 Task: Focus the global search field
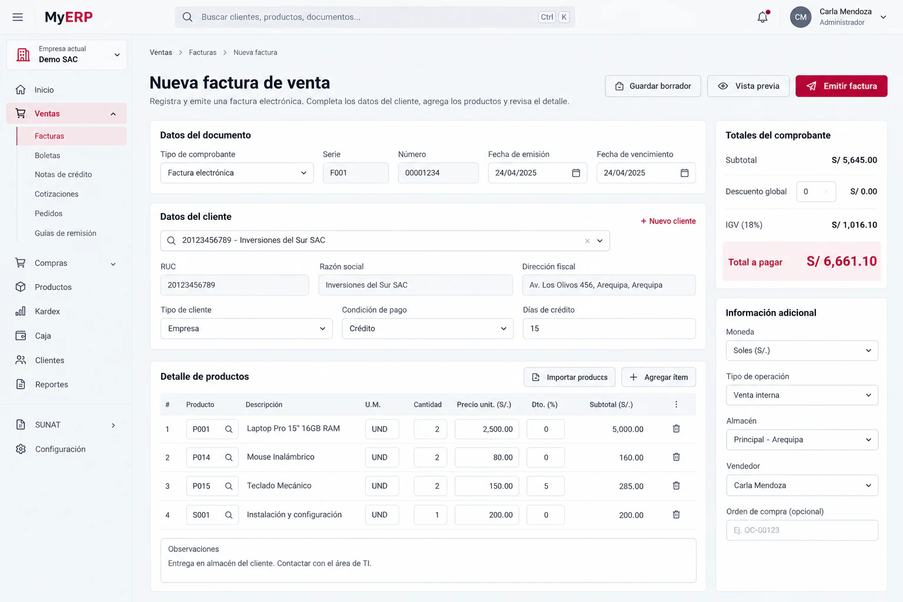coord(374,17)
